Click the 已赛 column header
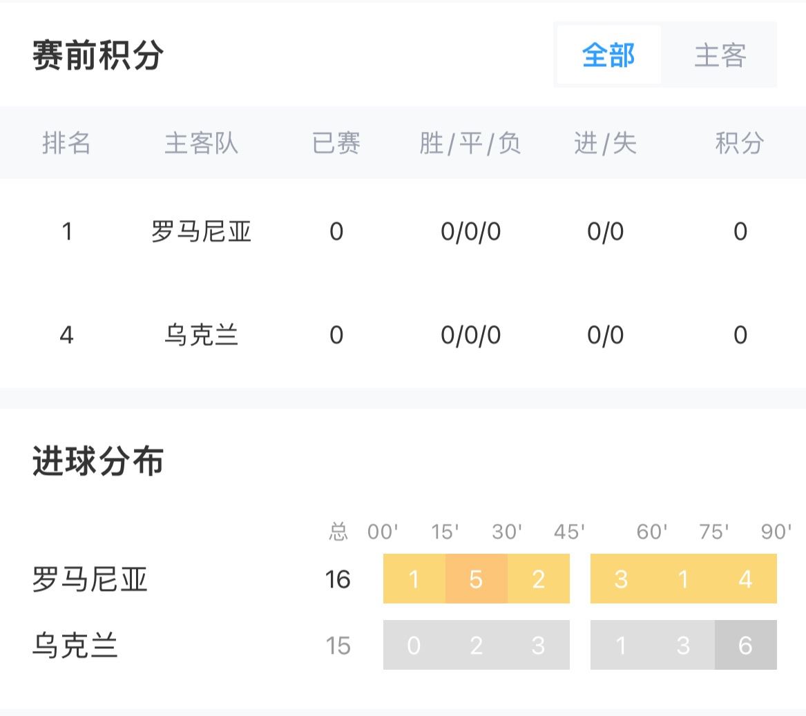The image size is (806, 716). pos(336,143)
